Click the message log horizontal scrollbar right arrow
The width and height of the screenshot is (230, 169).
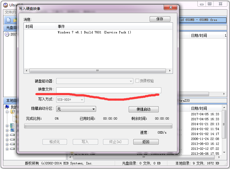point(171,71)
